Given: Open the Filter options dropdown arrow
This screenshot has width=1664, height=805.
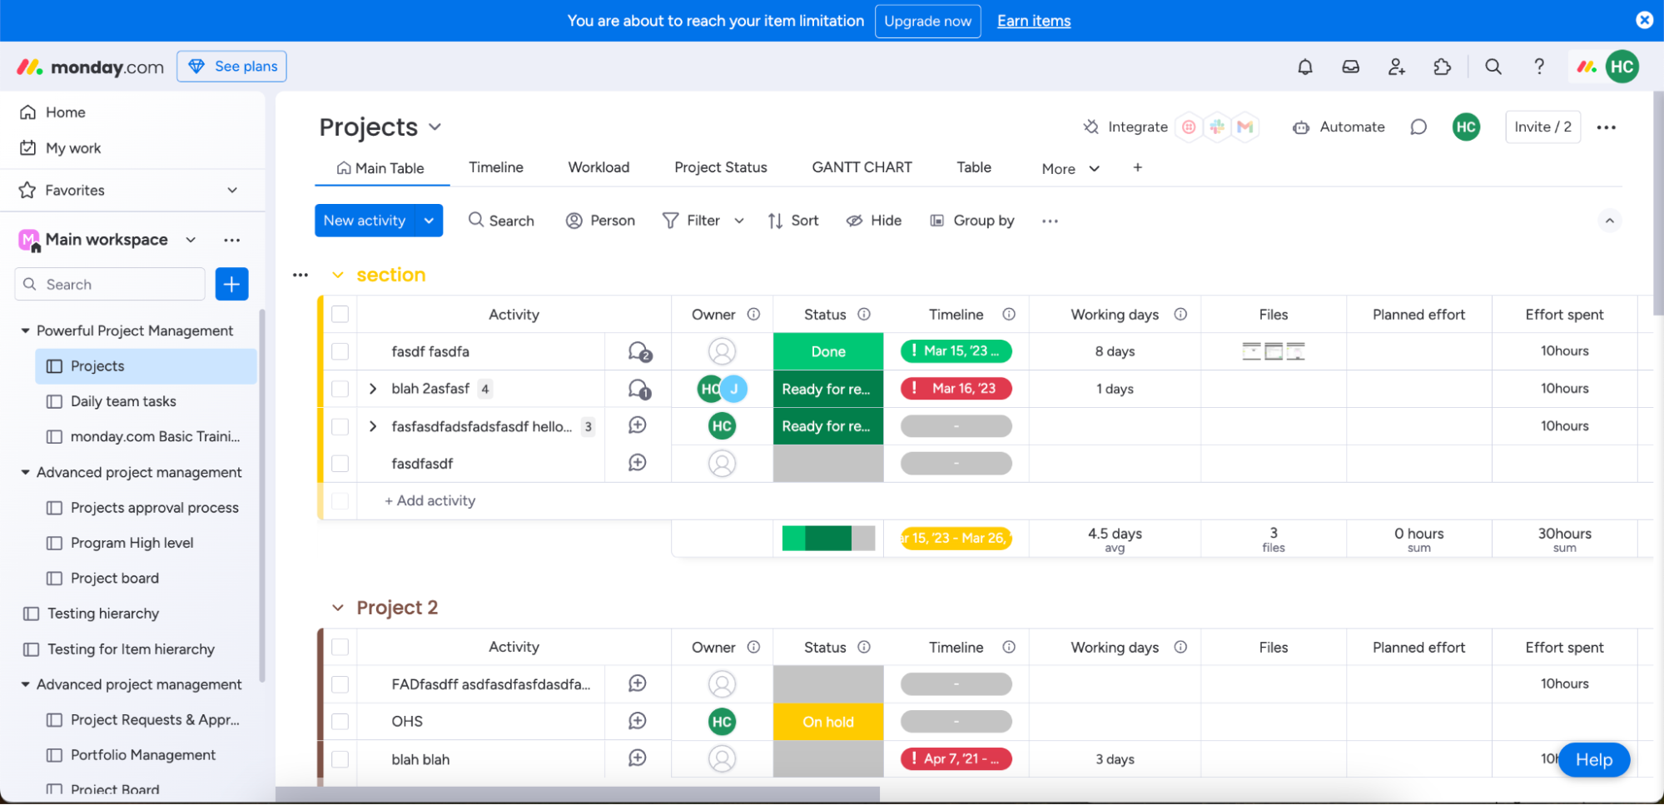Looking at the screenshot, I should coord(739,221).
